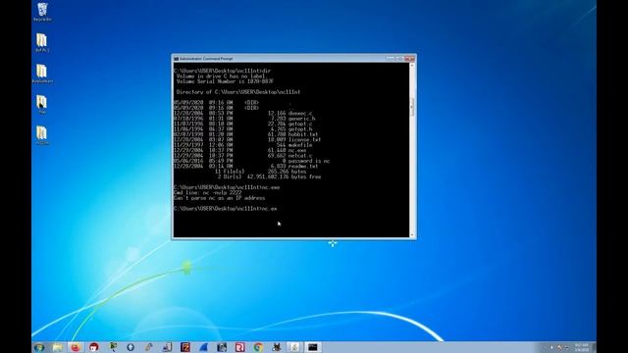Screen dimensions: 628x353
Task: Select the desktop folder with black overlay mark
Action: click(x=41, y=104)
